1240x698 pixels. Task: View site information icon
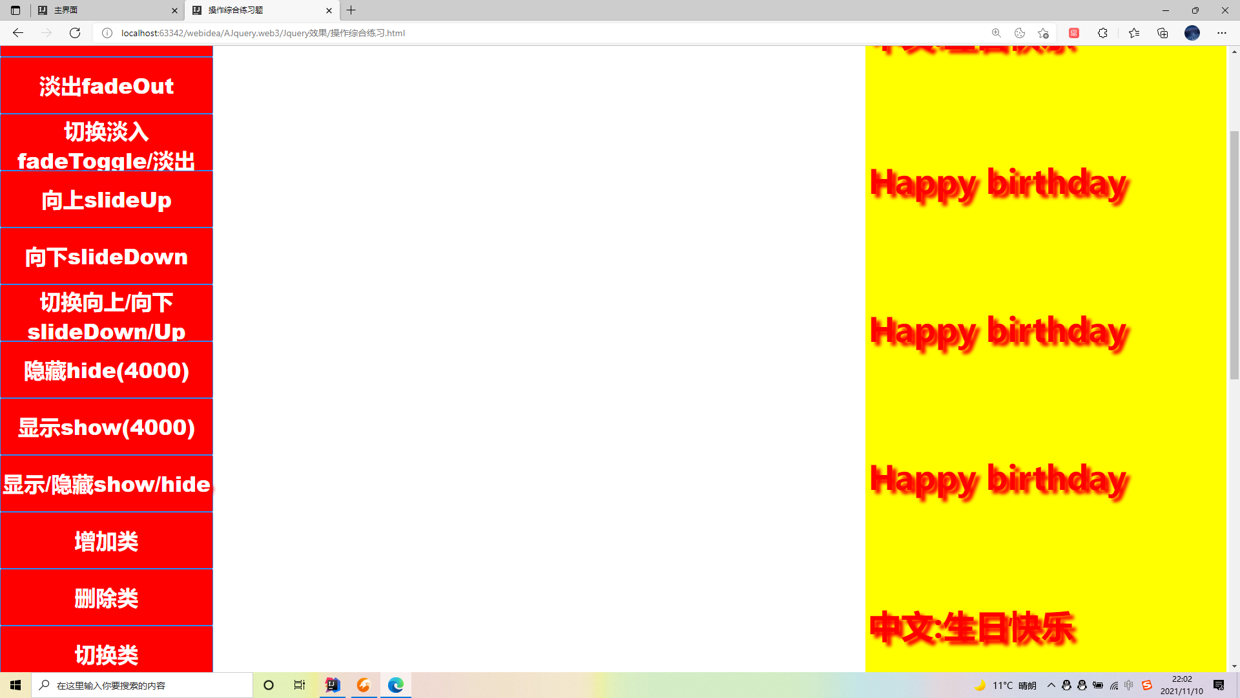tap(107, 33)
